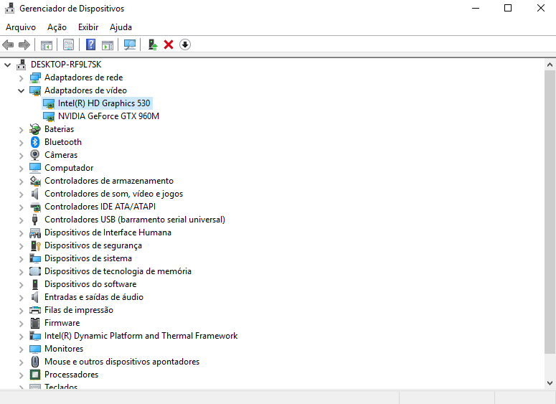Expand the Dispositivos de sistema chevron
This screenshot has width=556, height=404.
pyautogui.click(x=22, y=259)
